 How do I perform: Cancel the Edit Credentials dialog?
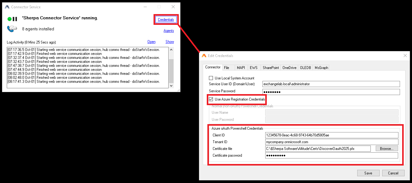(x=393, y=173)
